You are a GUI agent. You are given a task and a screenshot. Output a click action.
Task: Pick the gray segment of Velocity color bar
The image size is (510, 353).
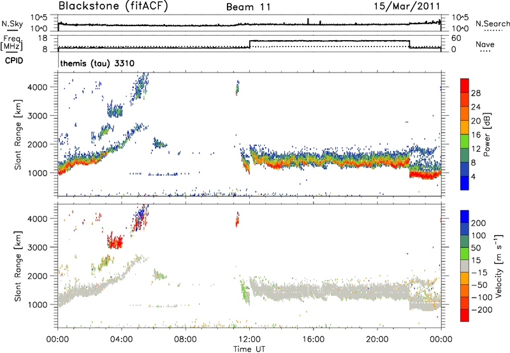click(465, 266)
